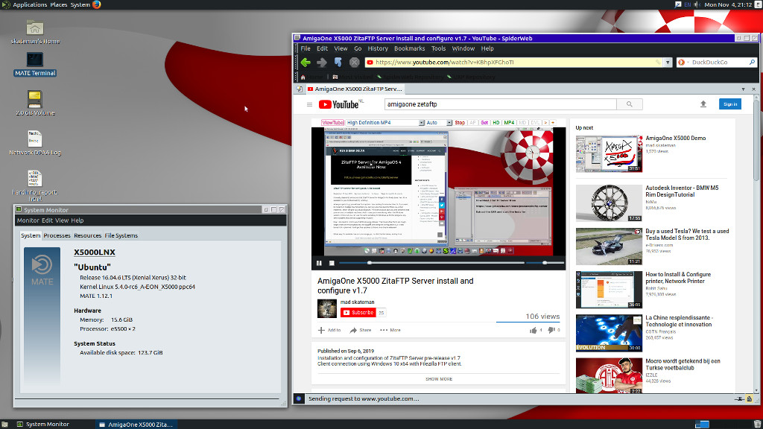This screenshot has width=763, height=429.
Task: Toggle the ViewTube HD button
Action: coord(496,123)
